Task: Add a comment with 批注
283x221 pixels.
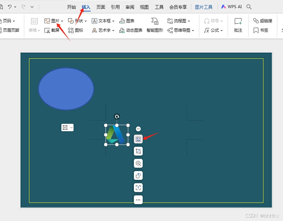Action: [238, 25]
